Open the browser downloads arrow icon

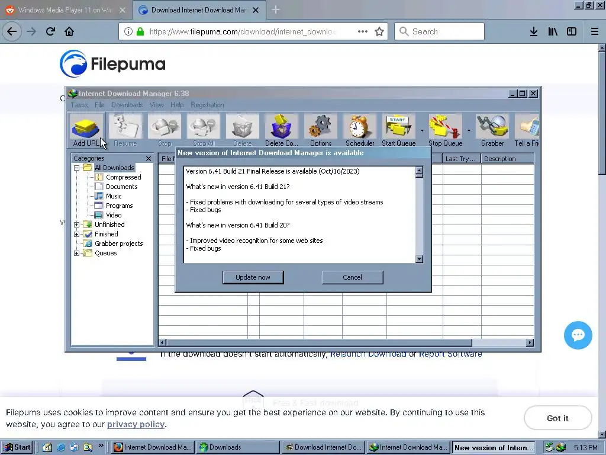pyautogui.click(x=534, y=31)
